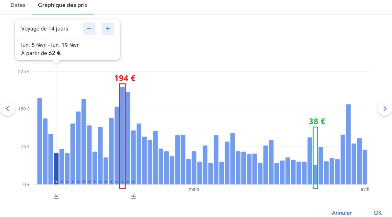Viewport: 392px width, 217px height.
Task: Click the departure plane icon below chart
Action: click(56, 197)
